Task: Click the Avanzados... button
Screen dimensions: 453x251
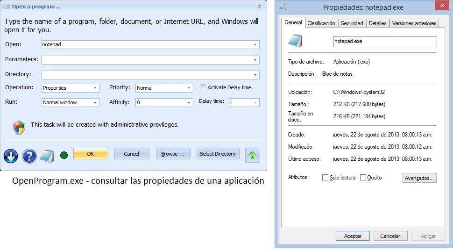Action: click(419, 178)
